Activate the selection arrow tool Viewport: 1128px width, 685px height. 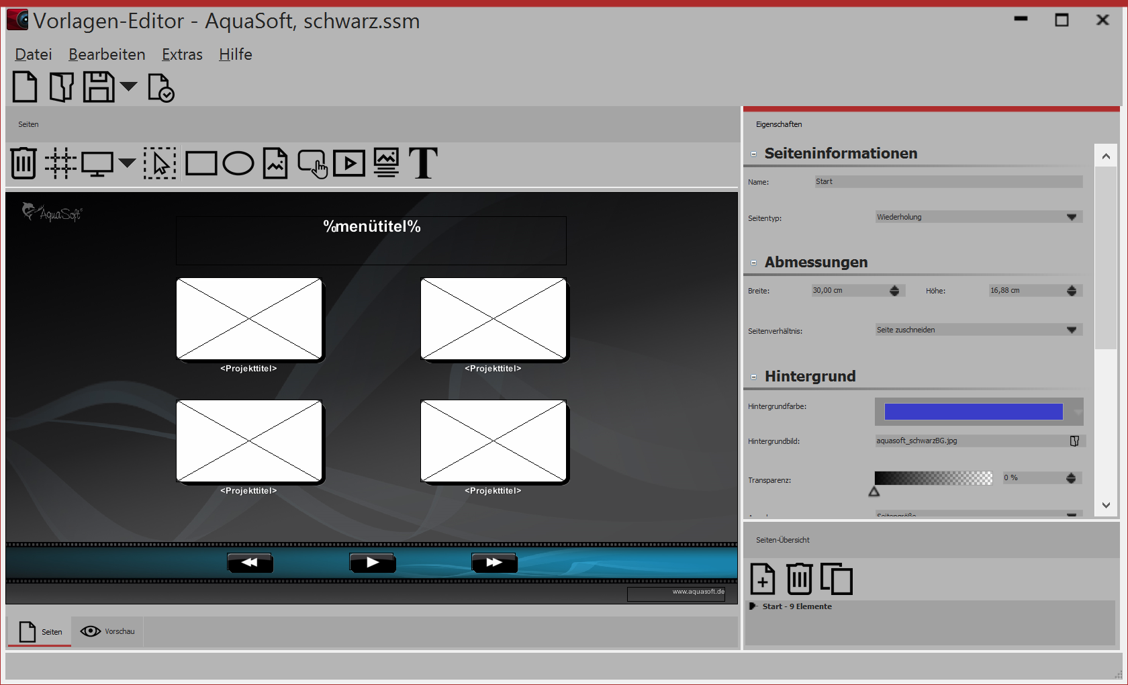coord(160,163)
